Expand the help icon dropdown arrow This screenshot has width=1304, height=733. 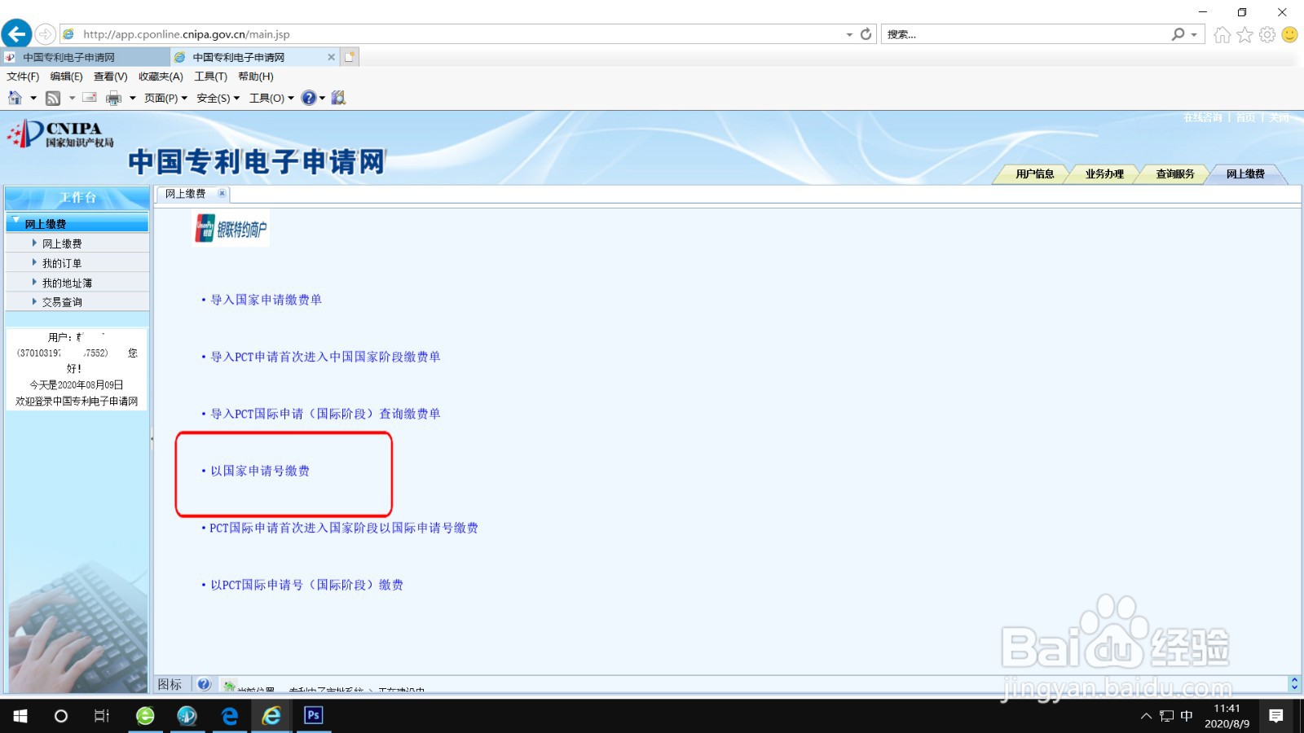coord(322,98)
